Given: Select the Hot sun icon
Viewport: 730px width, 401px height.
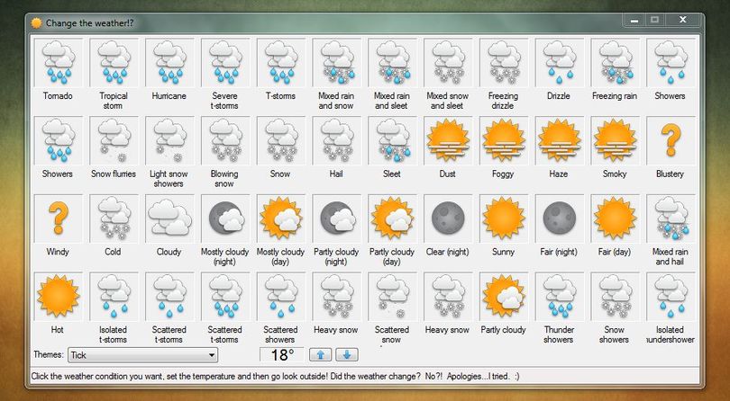Looking at the screenshot, I should click(x=58, y=297).
